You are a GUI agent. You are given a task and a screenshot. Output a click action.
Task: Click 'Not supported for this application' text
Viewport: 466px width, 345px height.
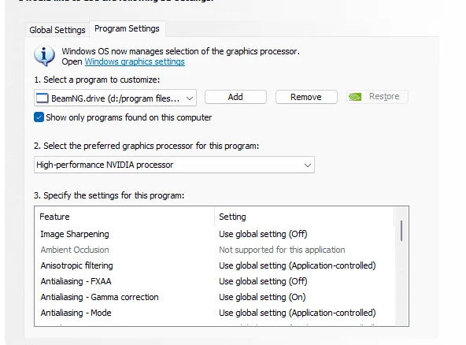(282, 250)
